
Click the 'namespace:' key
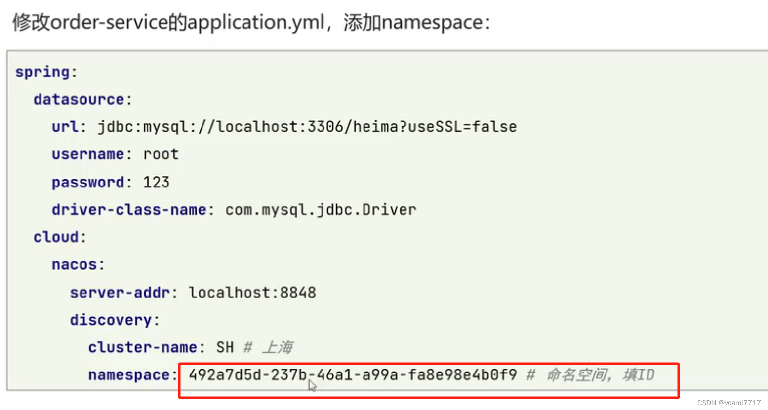point(133,375)
